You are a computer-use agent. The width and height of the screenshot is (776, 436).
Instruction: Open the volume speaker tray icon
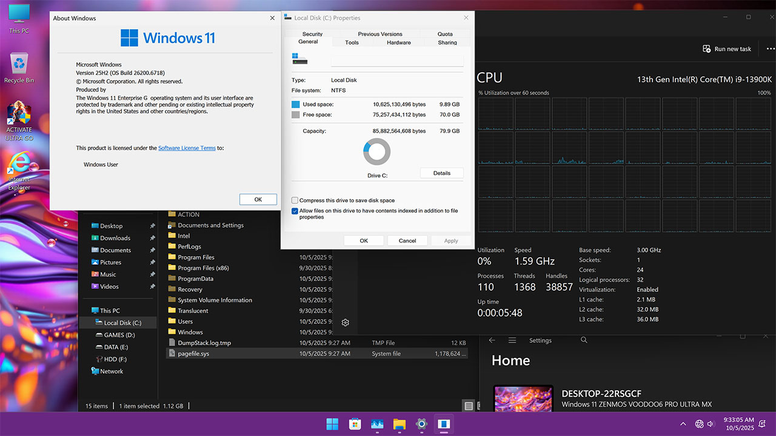coord(711,424)
